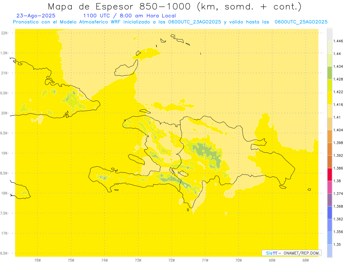
Task: Click the legend value 1.368
Action: 338,206
